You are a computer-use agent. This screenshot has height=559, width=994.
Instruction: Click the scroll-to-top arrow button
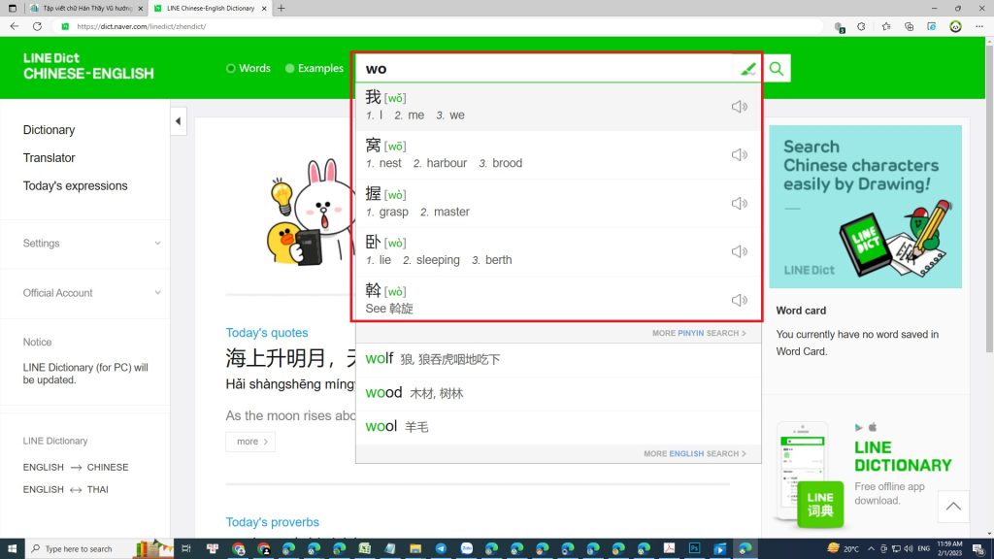click(x=953, y=507)
